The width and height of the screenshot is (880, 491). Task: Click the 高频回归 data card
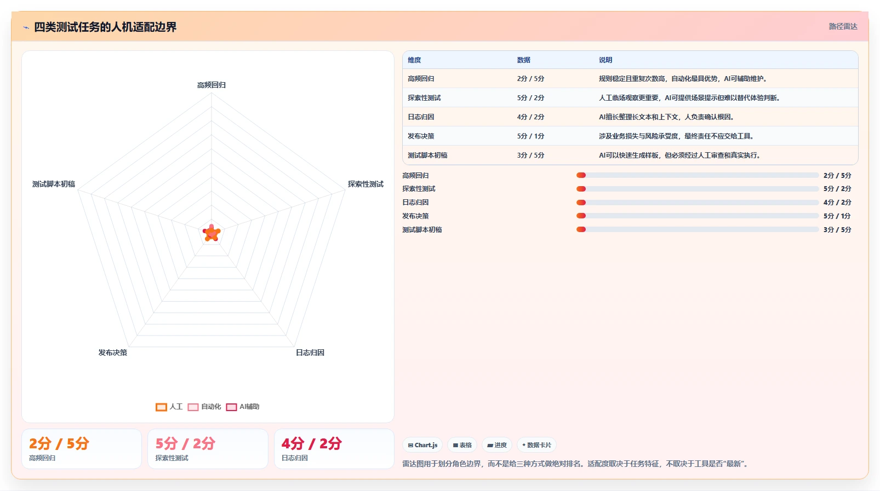(x=82, y=449)
